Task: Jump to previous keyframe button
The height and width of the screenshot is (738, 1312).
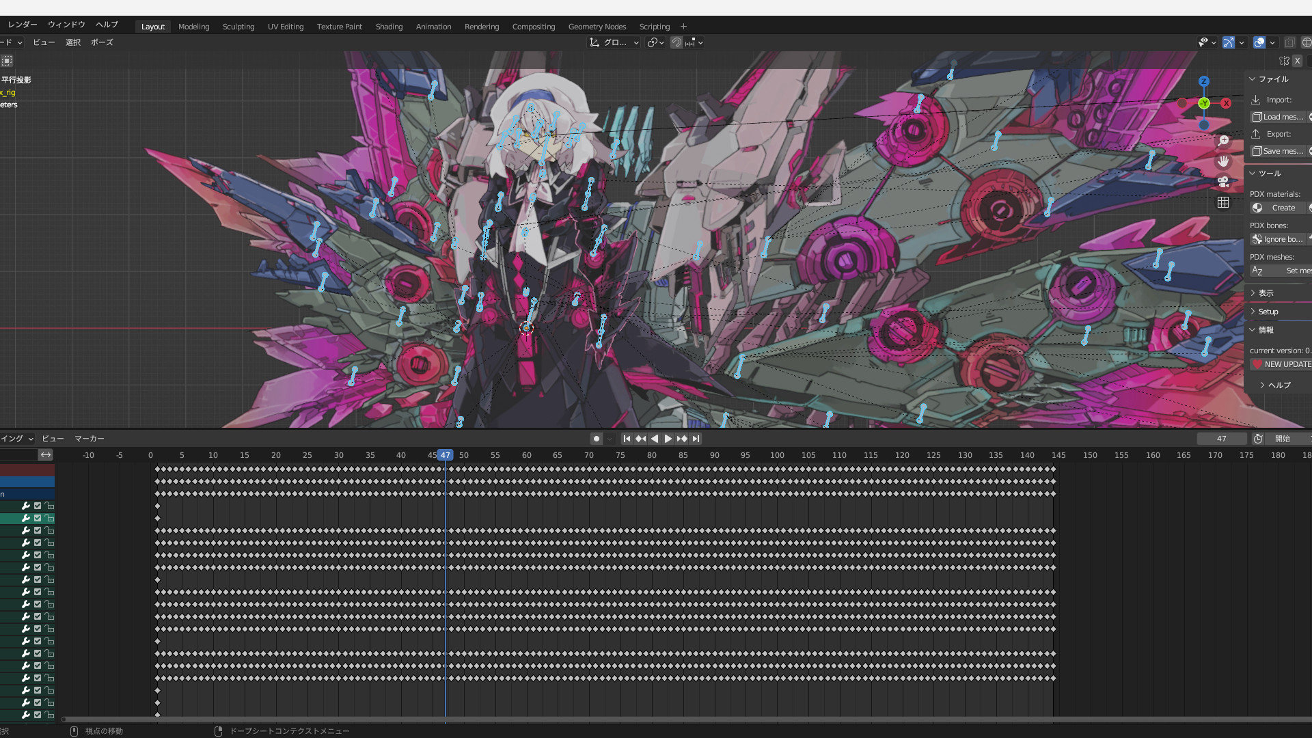Action: 640,439
